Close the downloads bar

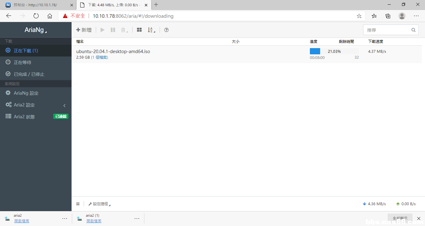(419, 218)
